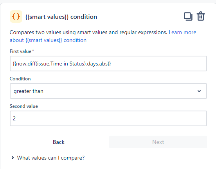Image resolution: width=216 pixels, height=169 pixels.
Task: Click the 'First value' field label
Action: (x=20, y=51)
